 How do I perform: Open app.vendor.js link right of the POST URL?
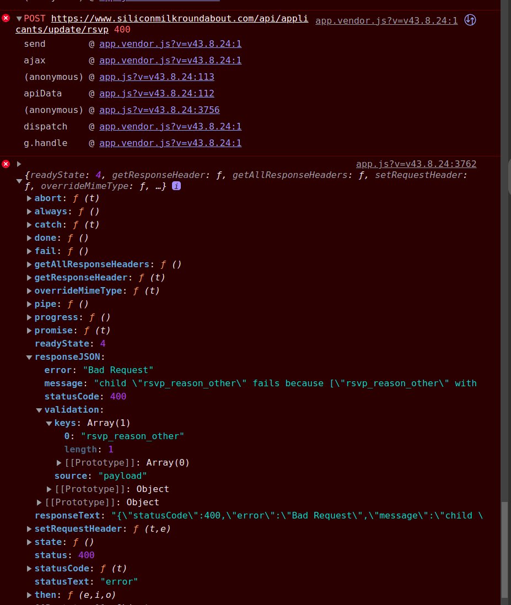(x=386, y=21)
